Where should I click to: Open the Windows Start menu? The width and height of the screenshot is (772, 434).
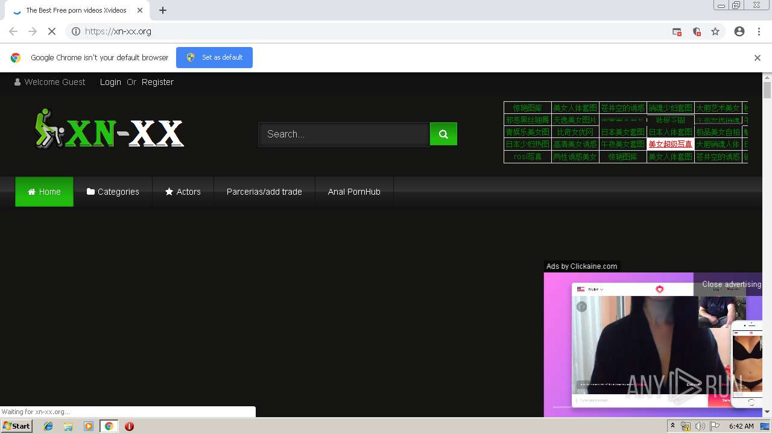(16, 426)
